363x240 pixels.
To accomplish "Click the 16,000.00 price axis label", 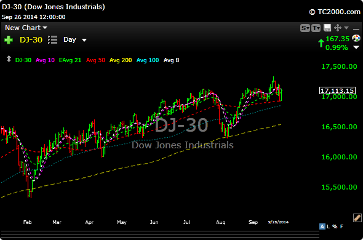I will coord(339,157).
